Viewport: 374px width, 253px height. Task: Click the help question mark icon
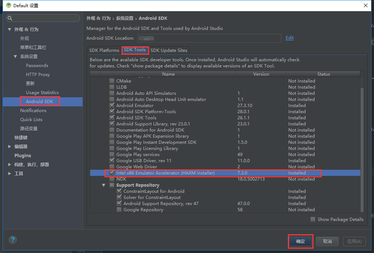click(13, 240)
